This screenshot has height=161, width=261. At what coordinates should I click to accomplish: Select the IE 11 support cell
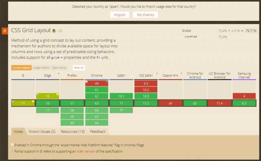(x=23, y=103)
